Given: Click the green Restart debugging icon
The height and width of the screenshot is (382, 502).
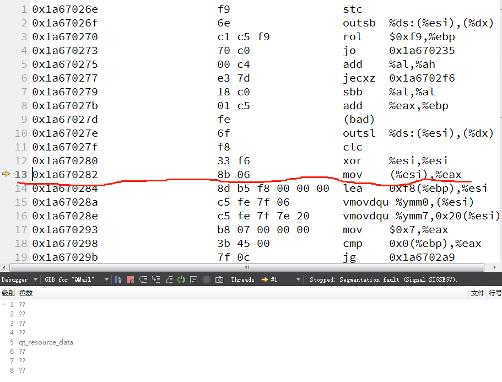Looking at the screenshot, I should coord(181,280).
